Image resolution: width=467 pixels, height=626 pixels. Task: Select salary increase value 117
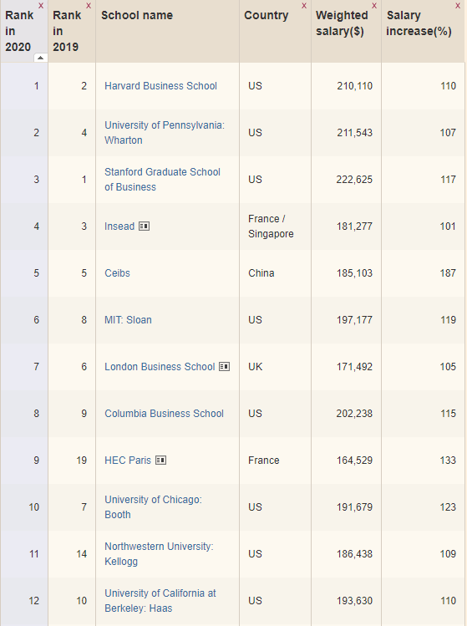[x=448, y=179]
